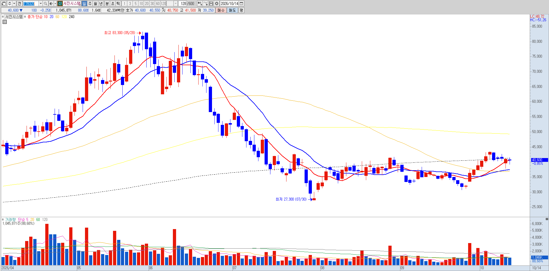Select the 초 (second) period toggle
The width and height of the screenshot is (549, 271).
112,3
